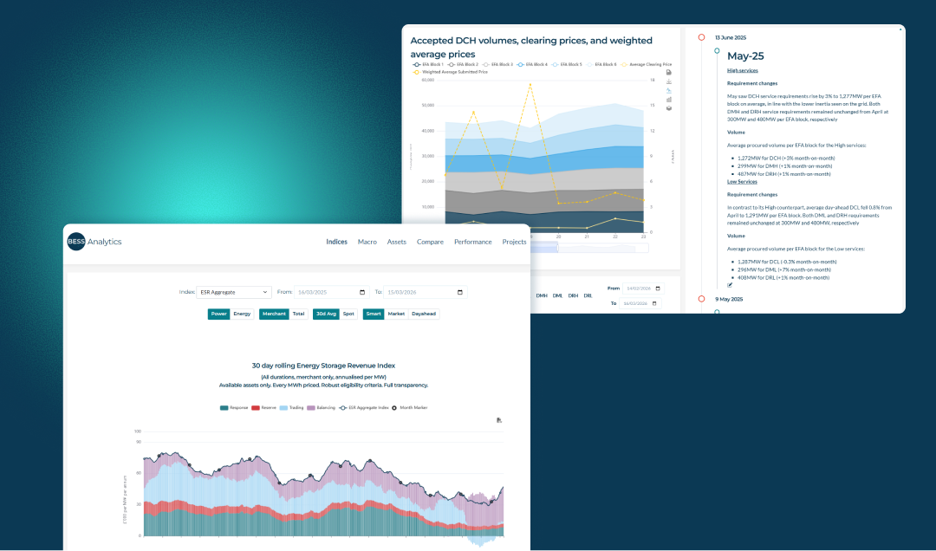Click the High services link
This screenshot has width=936, height=551.
coord(743,70)
